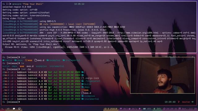Click the clock icon beside 04:26:41
Image resolution: width=198 pixels, height=111 pixels.
pos(164,109)
